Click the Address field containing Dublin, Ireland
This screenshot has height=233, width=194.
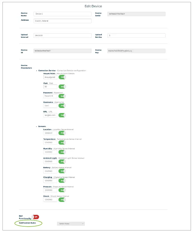[62, 21]
